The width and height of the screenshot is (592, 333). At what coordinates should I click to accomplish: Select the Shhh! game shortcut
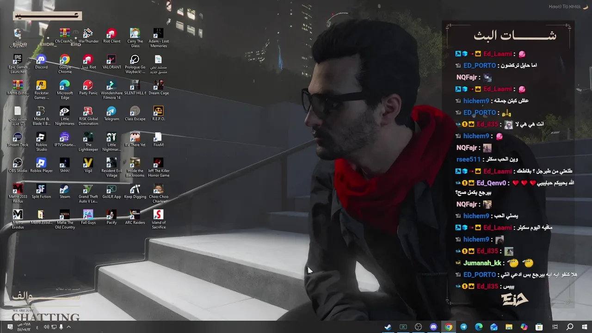click(65, 166)
